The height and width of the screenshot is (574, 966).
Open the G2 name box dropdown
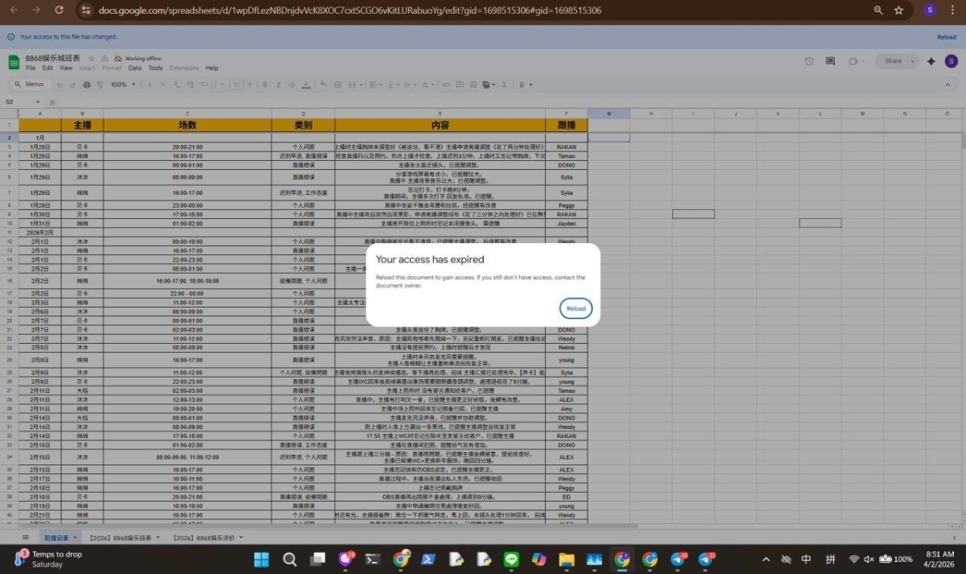coord(38,102)
